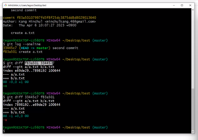Click 'index e69de29..7898192 100644' line

click(x=32, y=71)
